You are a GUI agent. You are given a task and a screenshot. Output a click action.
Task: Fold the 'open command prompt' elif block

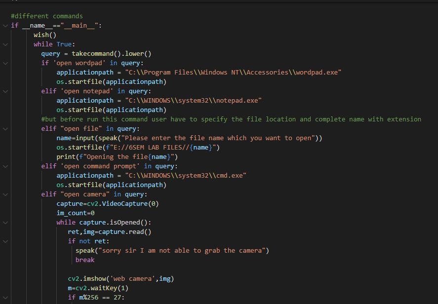tap(5, 166)
